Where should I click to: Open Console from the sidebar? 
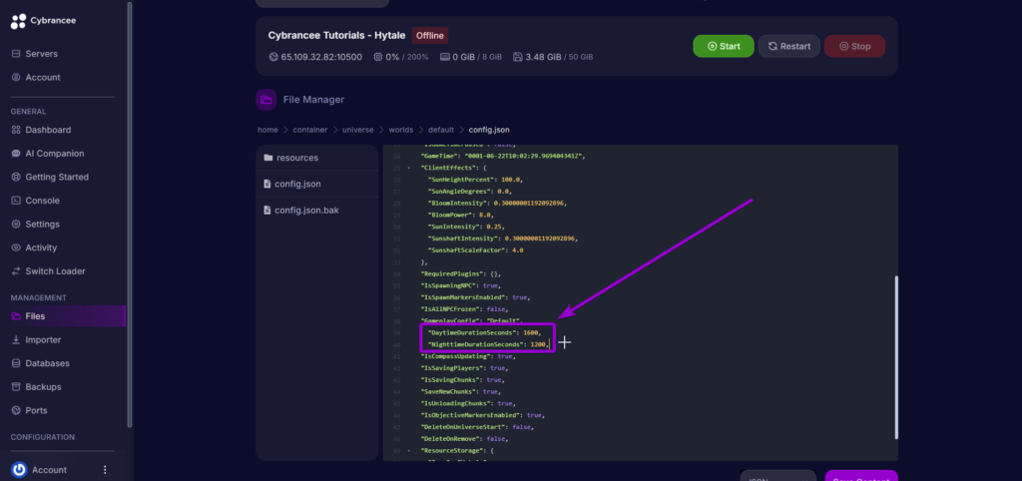pos(40,201)
